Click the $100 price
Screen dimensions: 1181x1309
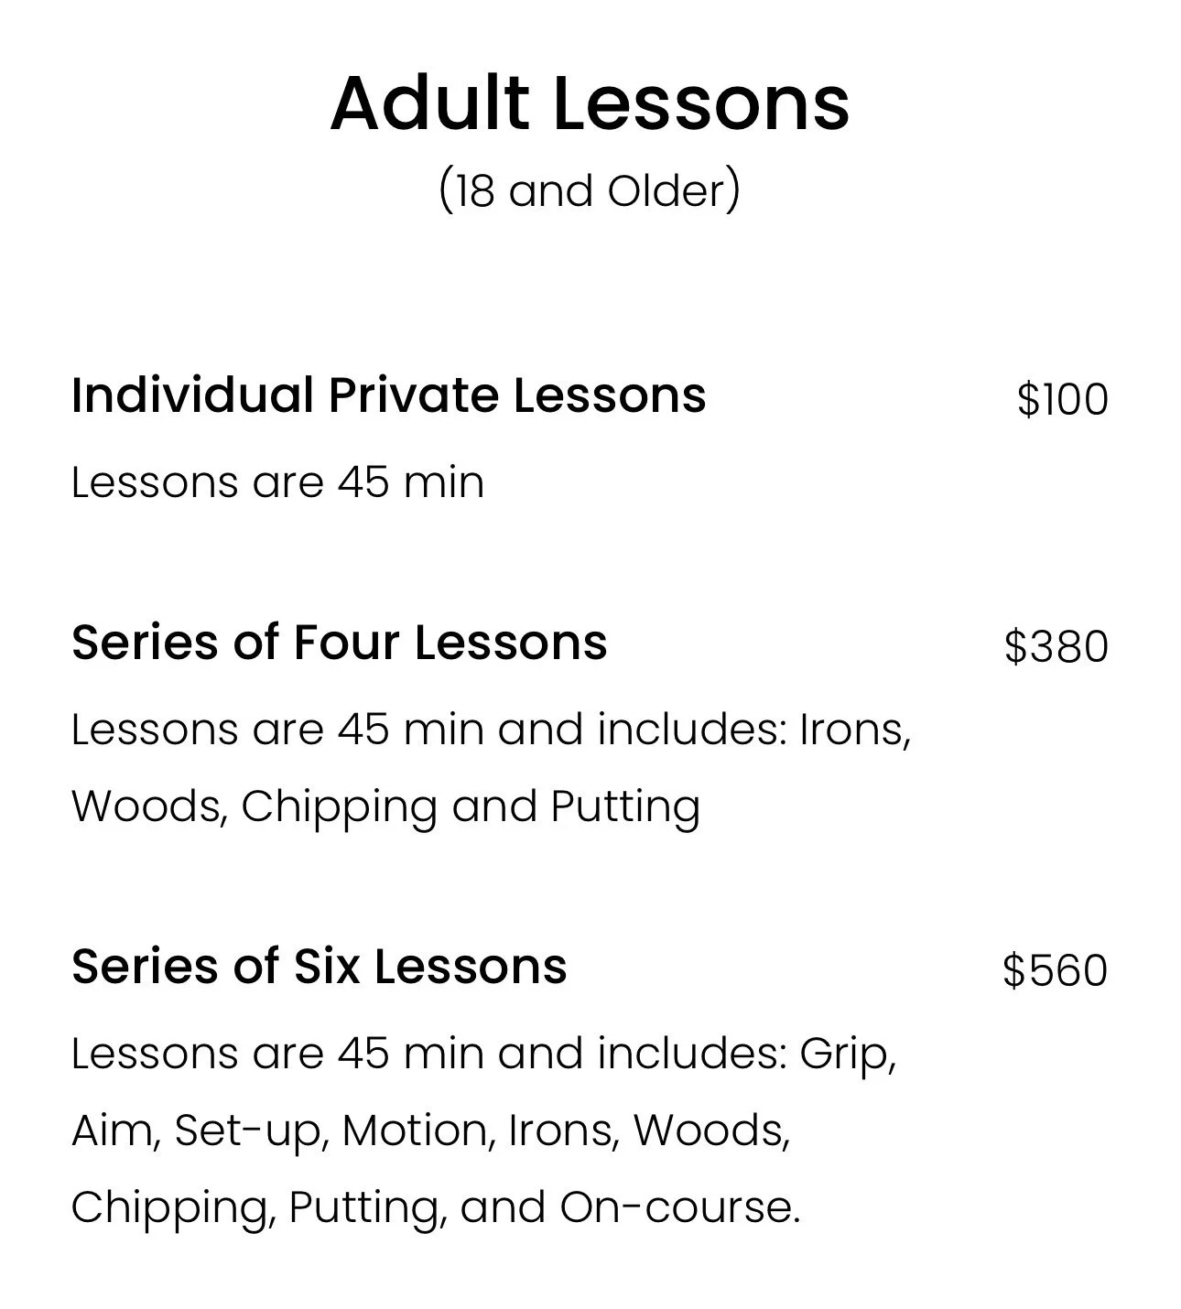coord(1063,400)
